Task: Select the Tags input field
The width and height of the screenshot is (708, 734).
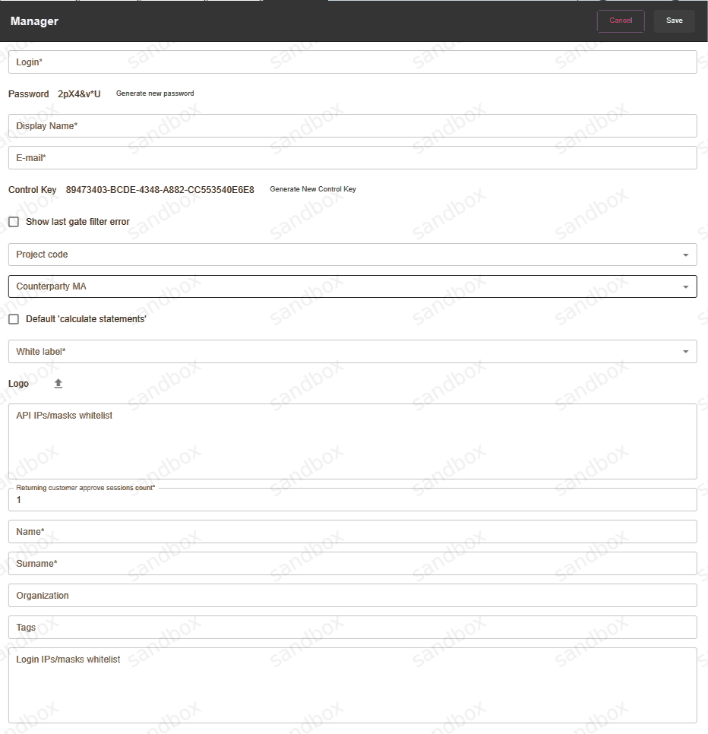Action: click(352, 628)
